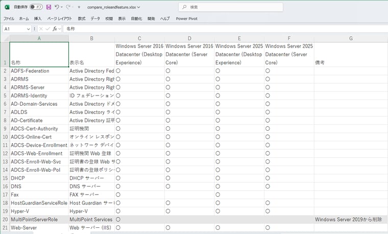This screenshot has height=234, width=388.
Task: Open the Customize Quick Access Toolbar dropdown
Action: [x=79, y=8]
